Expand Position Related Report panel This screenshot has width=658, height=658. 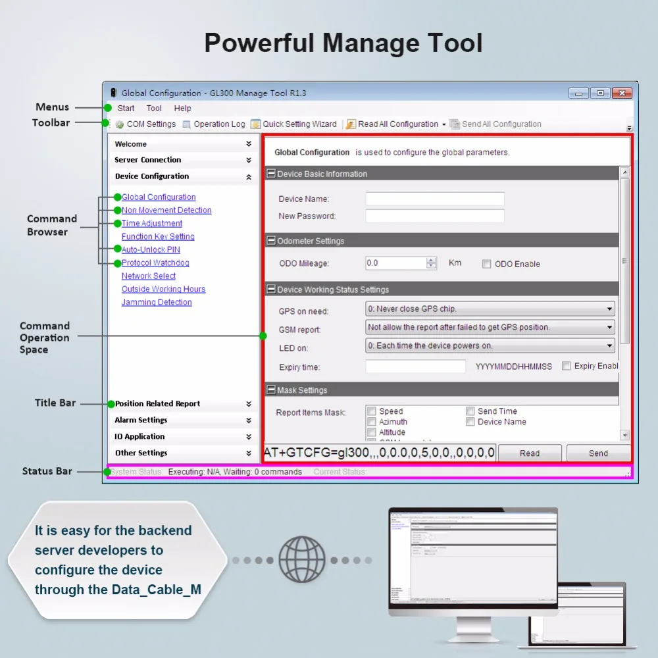pyautogui.click(x=249, y=404)
